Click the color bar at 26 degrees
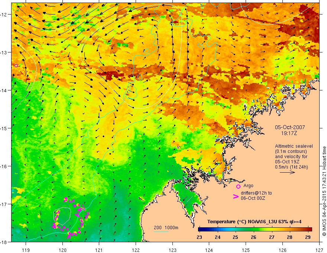 [253, 230]
